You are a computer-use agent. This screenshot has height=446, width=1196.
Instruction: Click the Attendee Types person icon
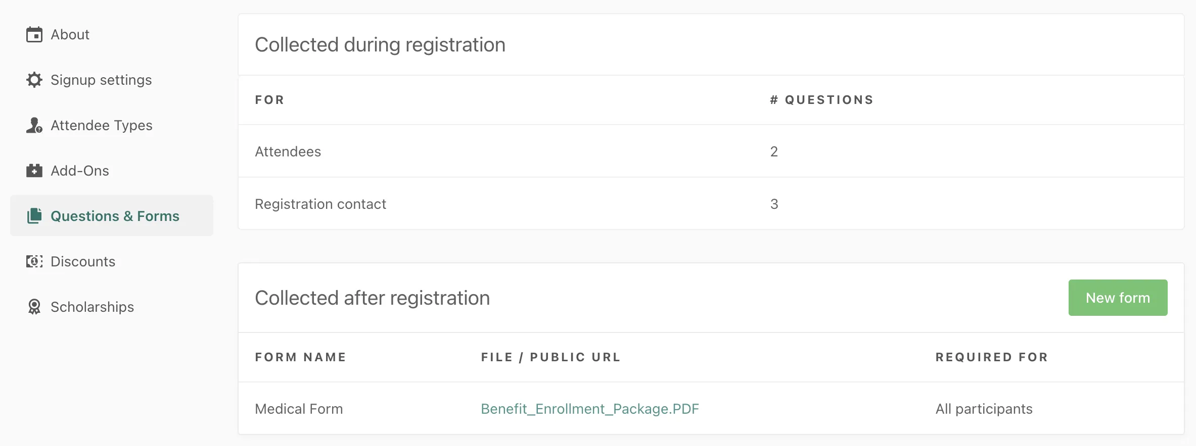(34, 125)
